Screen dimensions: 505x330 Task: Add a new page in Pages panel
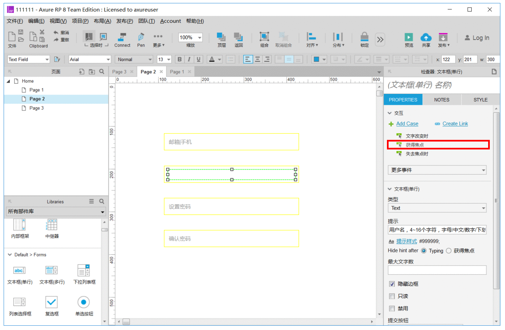click(82, 71)
